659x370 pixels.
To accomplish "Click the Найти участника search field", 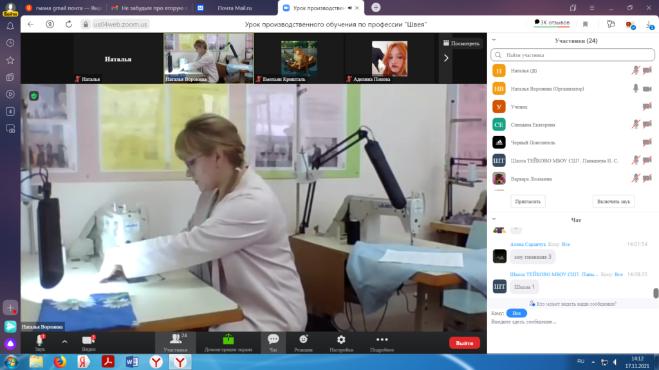I will coord(573,56).
